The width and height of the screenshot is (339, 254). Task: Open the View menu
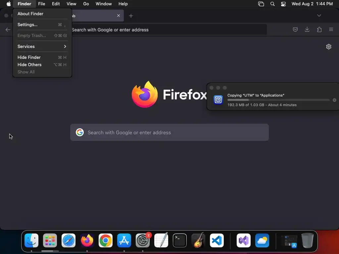[x=72, y=4]
